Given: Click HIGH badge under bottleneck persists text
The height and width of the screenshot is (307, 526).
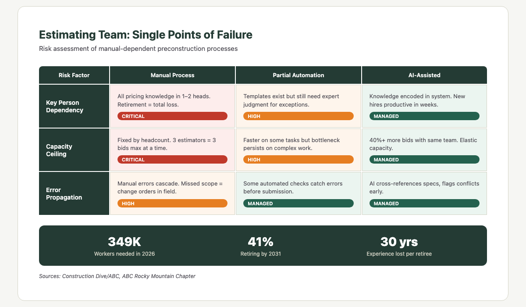Looking at the screenshot, I should [299, 160].
